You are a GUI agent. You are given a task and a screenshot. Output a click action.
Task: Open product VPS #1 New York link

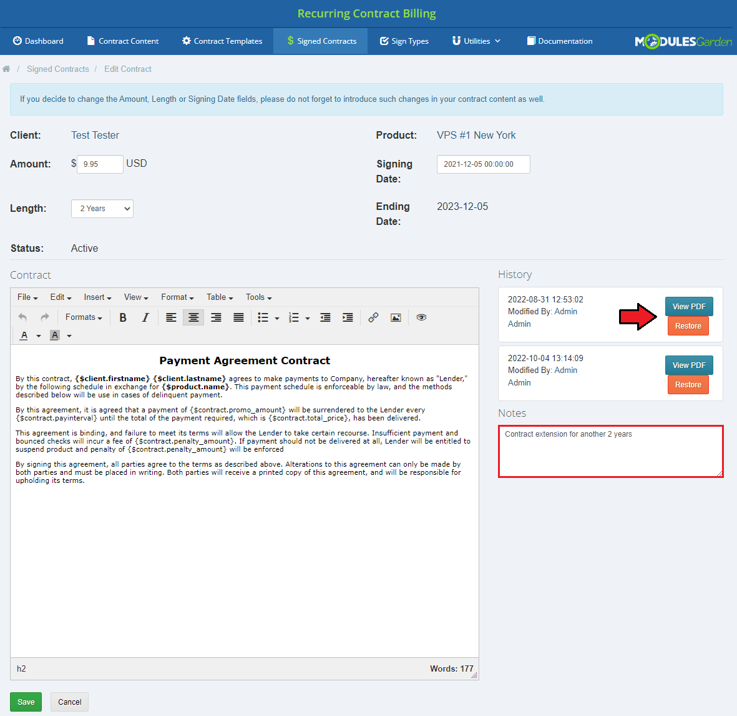(476, 136)
